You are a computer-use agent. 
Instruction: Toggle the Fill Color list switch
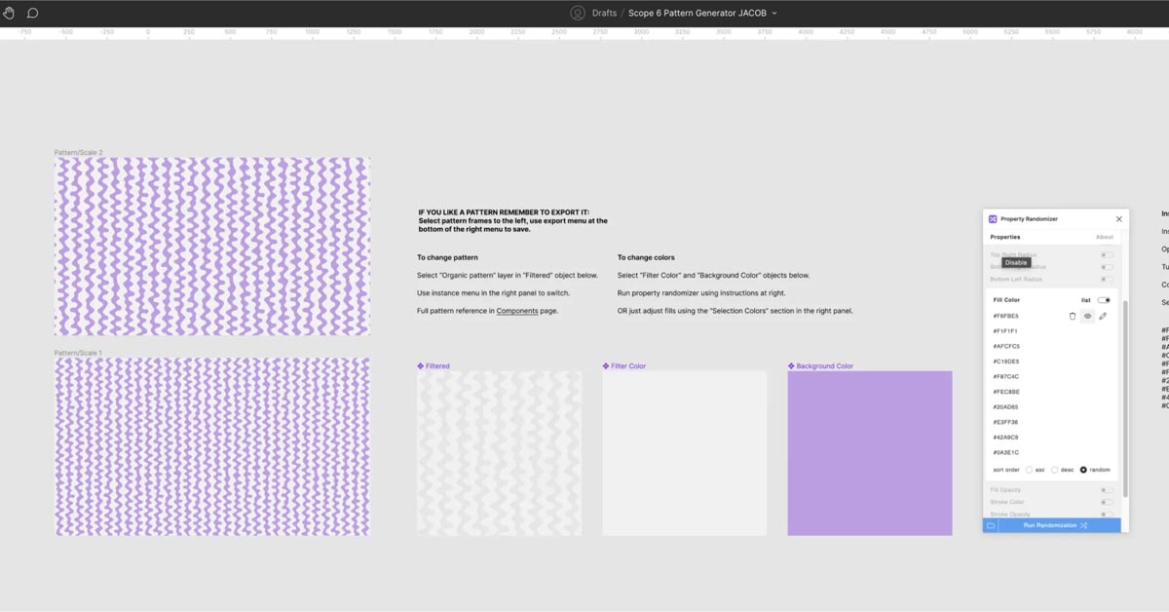pos(1104,300)
